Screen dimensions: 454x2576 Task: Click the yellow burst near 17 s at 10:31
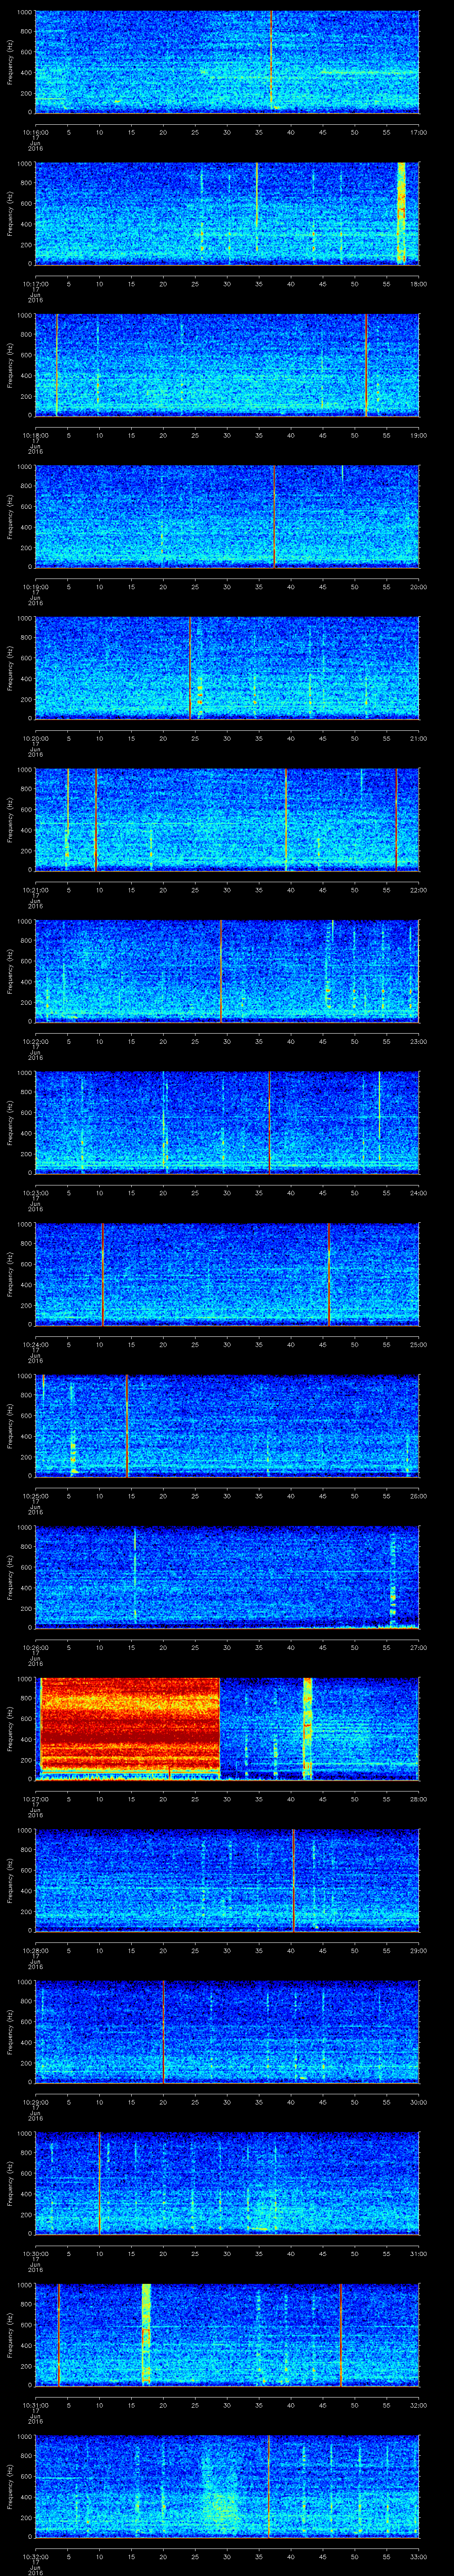pyautogui.click(x=147, y=2335)
